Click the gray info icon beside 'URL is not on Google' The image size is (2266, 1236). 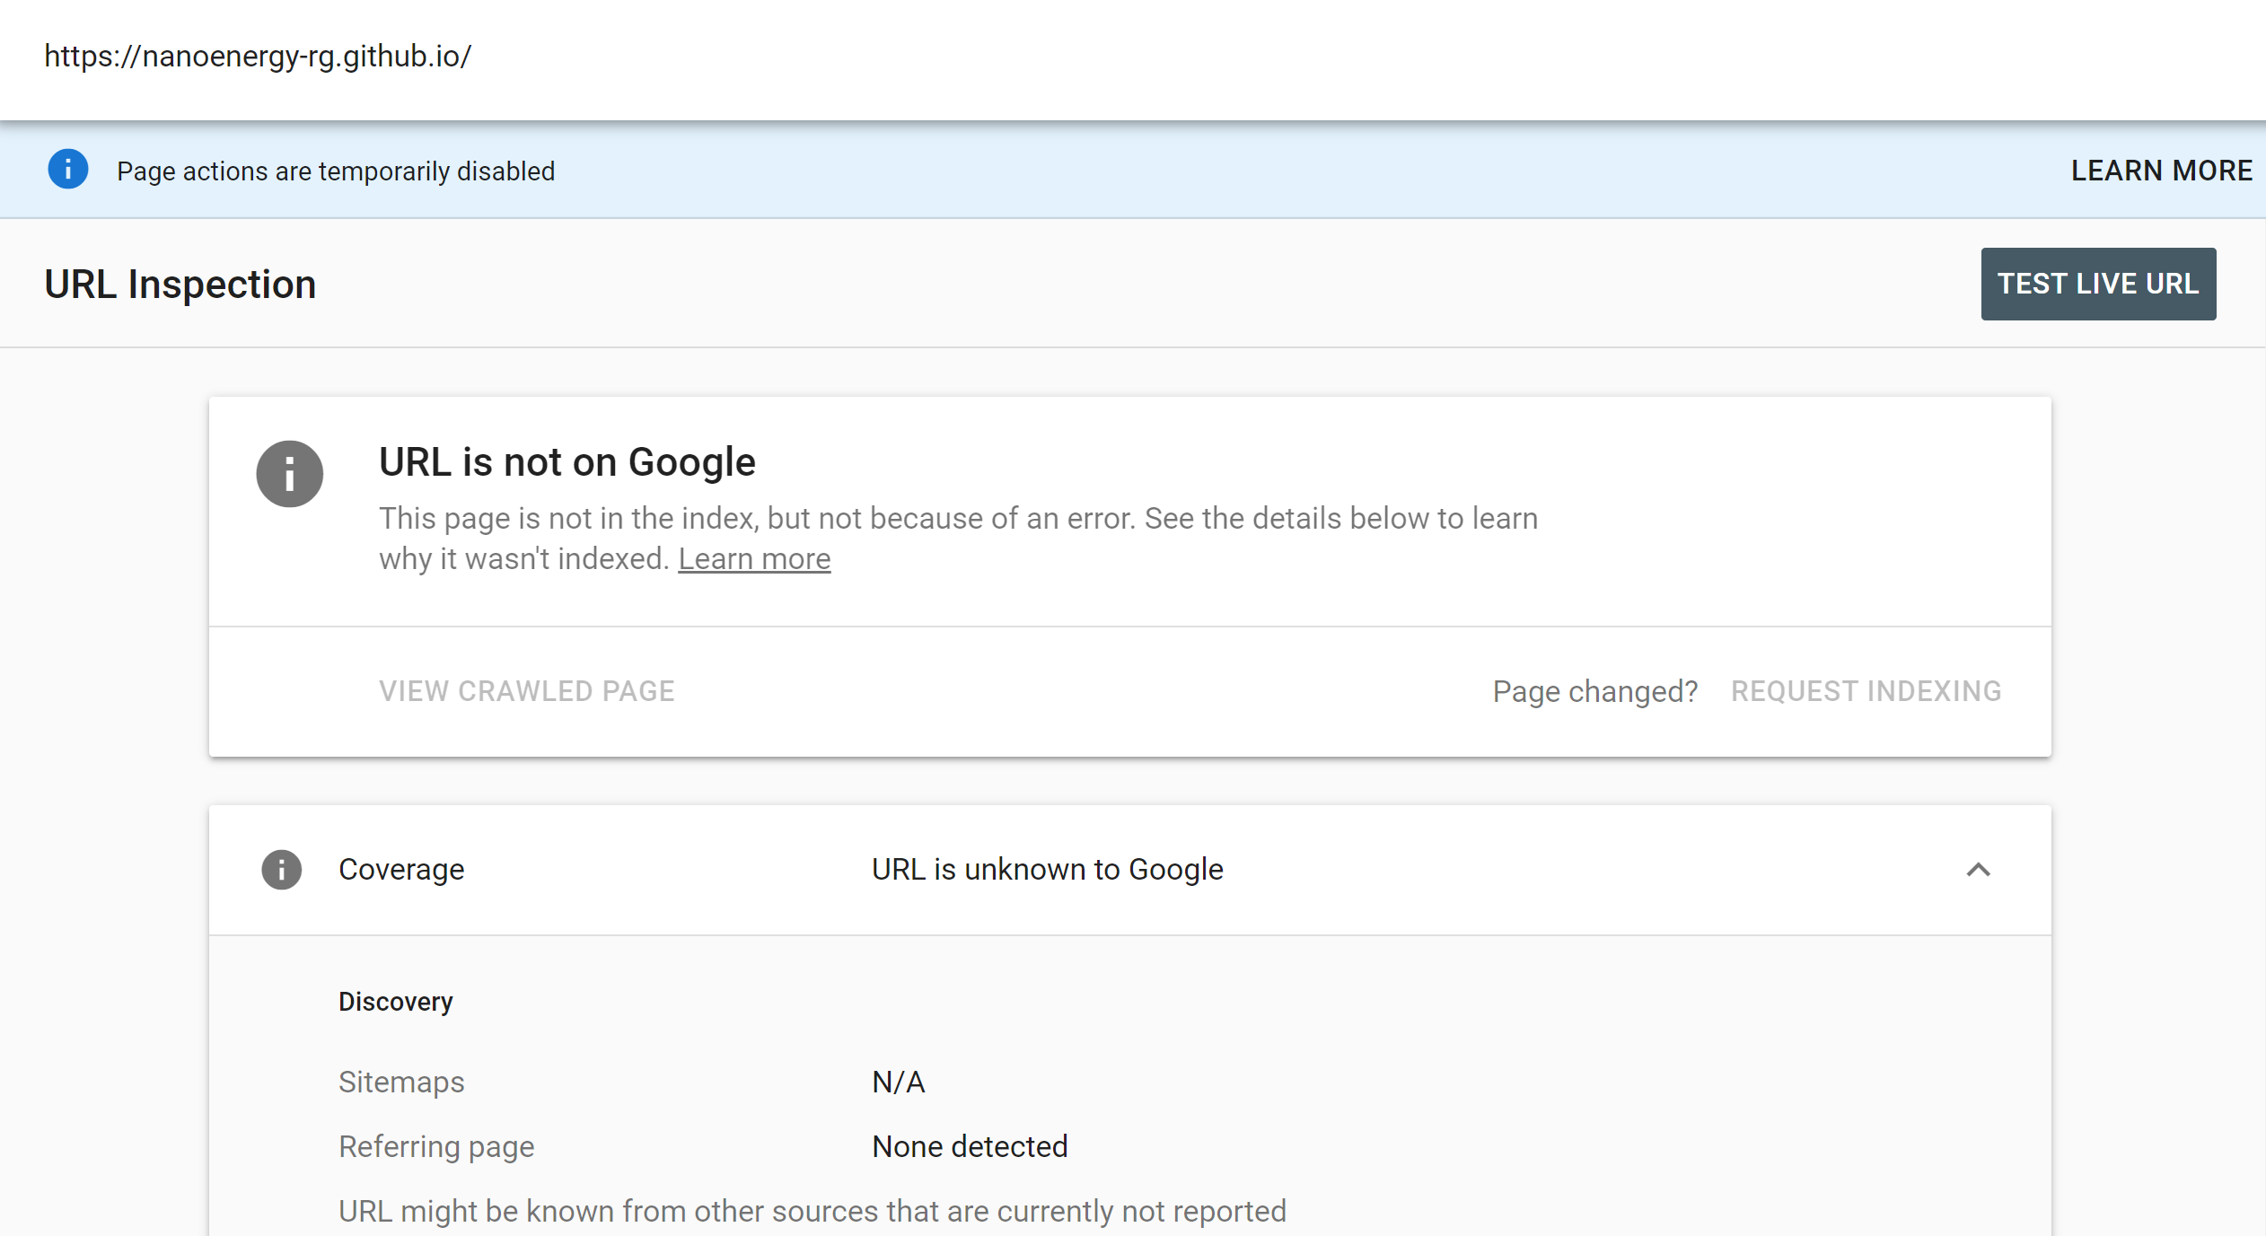pos(289,474)
